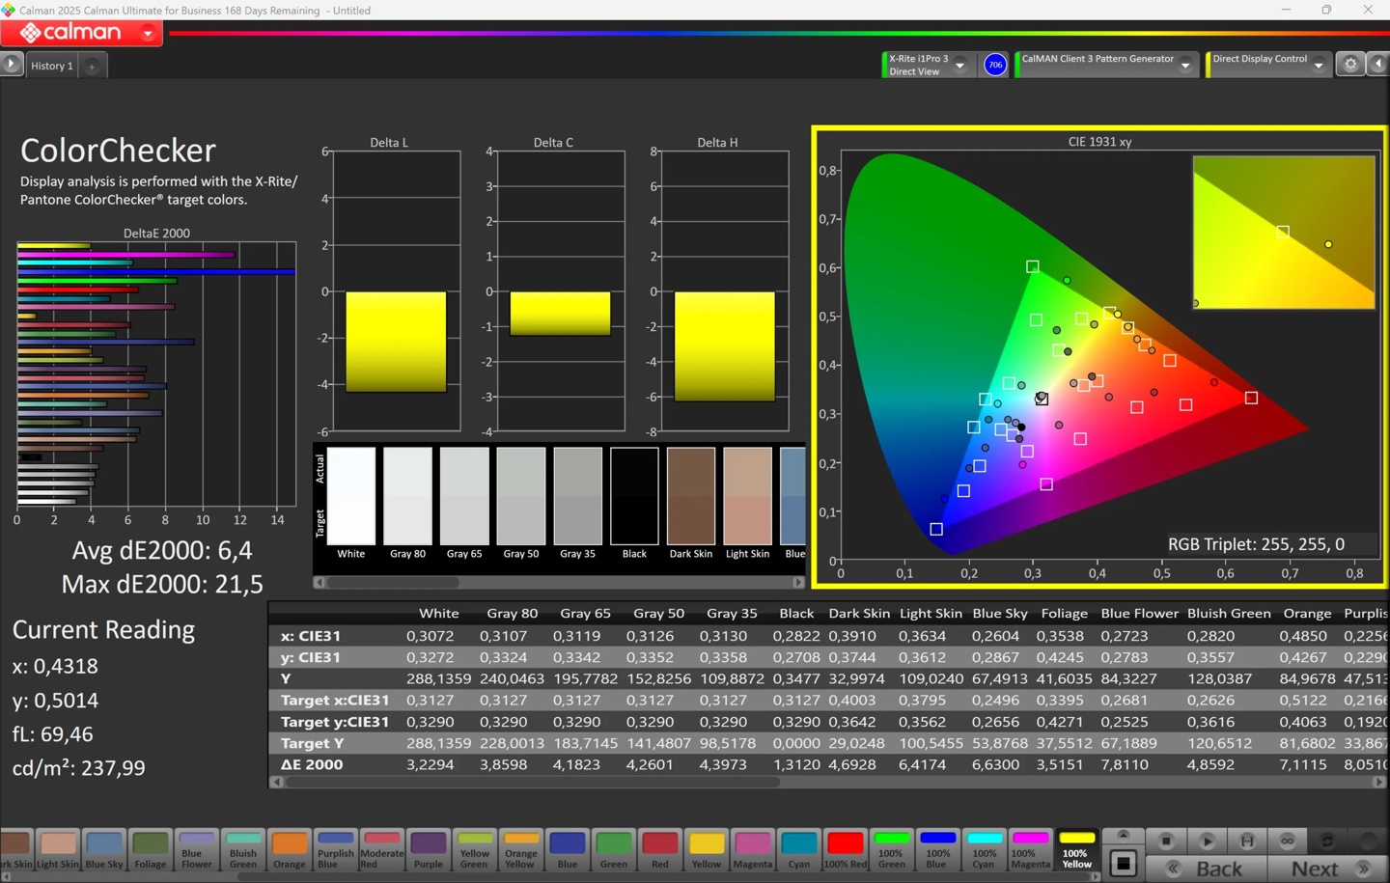Screen dimensions: 1390x883
Task: Select the Blue patch button
Action: 568,849
